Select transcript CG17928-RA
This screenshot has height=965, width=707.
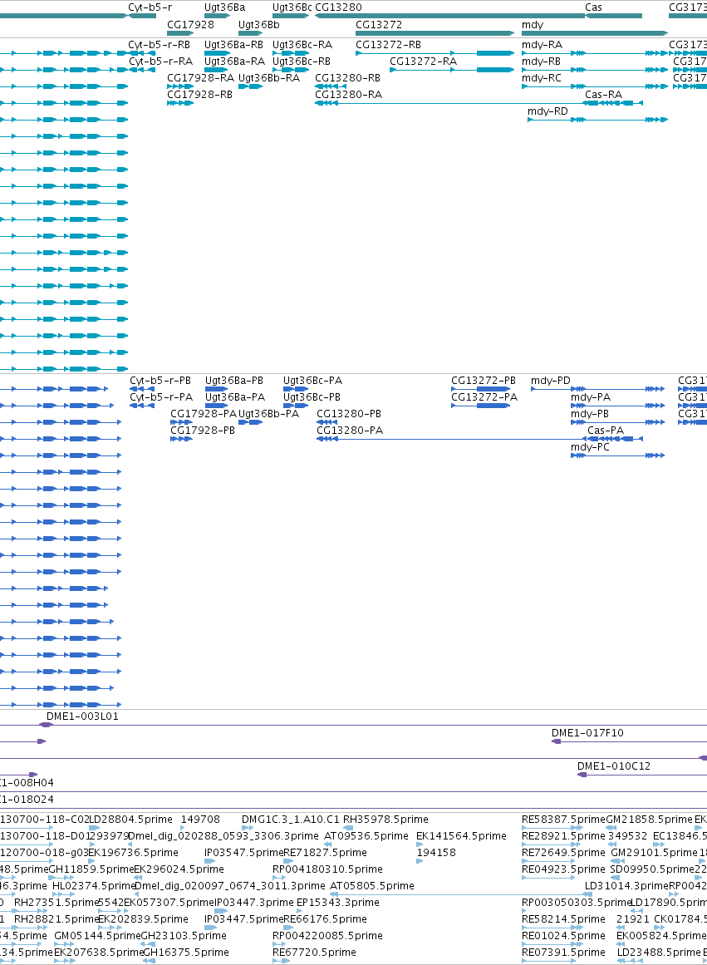click(200, 78)
